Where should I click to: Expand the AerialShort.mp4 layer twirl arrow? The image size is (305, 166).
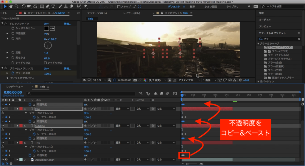17,159
